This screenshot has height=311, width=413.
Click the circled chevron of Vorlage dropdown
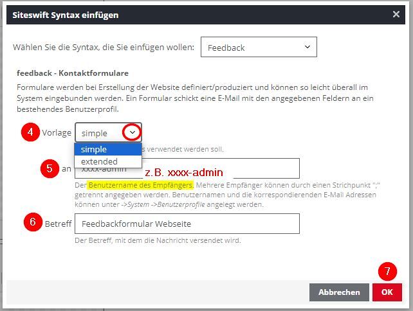click(x=133, y=132)
